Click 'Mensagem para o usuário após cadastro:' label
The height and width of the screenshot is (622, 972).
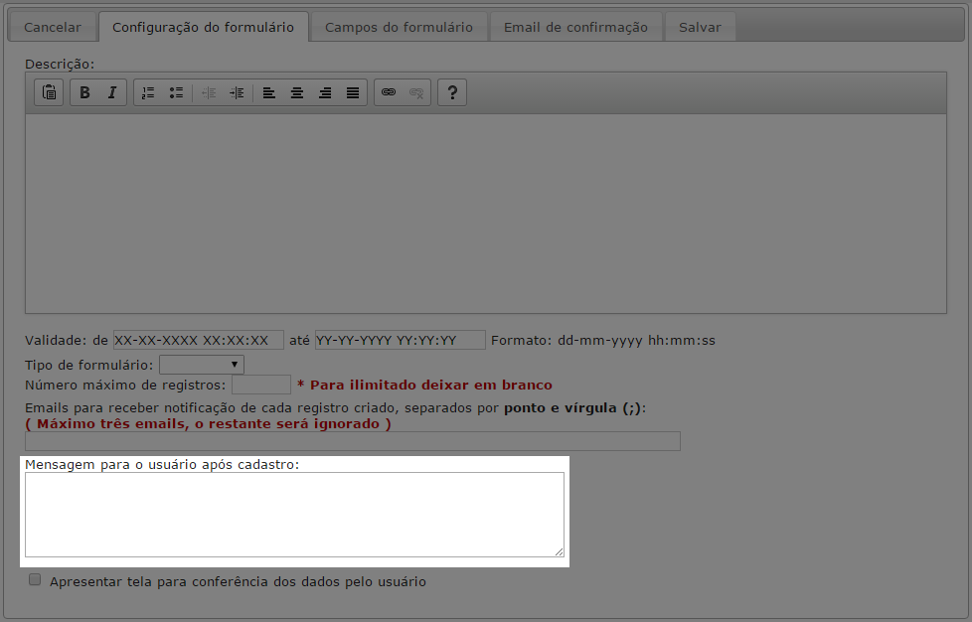coord(162,465)
